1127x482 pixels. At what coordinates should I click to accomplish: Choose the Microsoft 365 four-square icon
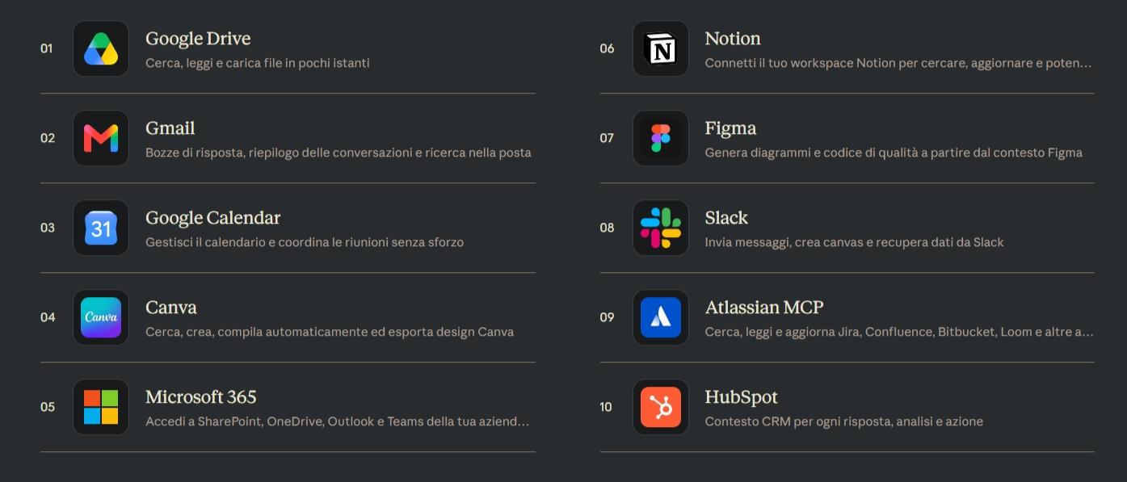101,407
